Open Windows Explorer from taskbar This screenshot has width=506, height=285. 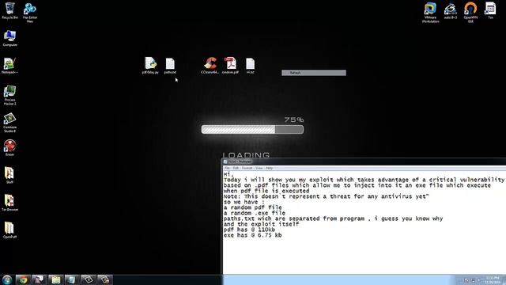(56, 279)
